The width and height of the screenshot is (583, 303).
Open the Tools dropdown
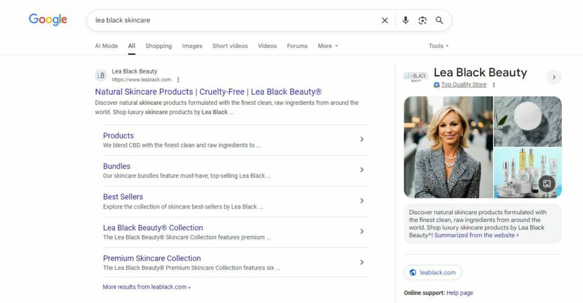[438, 46]
